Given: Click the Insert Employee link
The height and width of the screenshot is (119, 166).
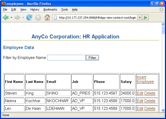Looking at the screenshot, I should (145, 80).
